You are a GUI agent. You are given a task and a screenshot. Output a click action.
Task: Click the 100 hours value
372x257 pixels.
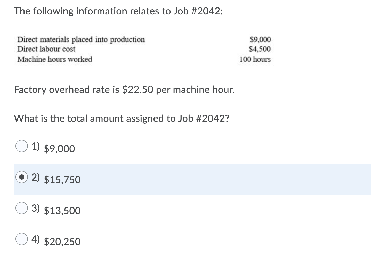pos(255,59)
